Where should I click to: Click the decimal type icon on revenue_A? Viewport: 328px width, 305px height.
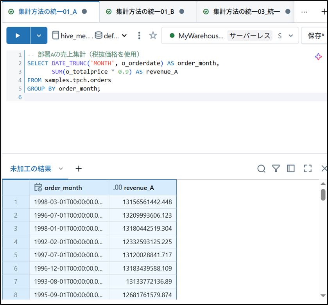(x=118, y=187)
